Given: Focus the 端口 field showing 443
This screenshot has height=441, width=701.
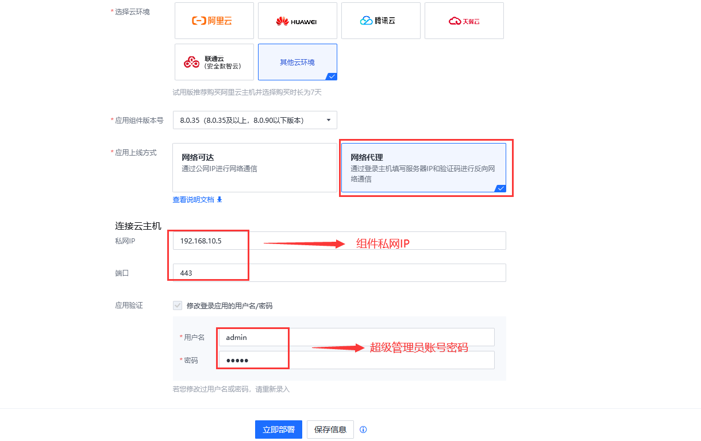Looking at the screenshot, I should [339, 273].
